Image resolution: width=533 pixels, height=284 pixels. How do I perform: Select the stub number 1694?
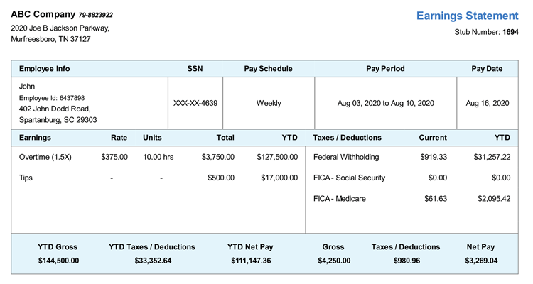[510, 32]
